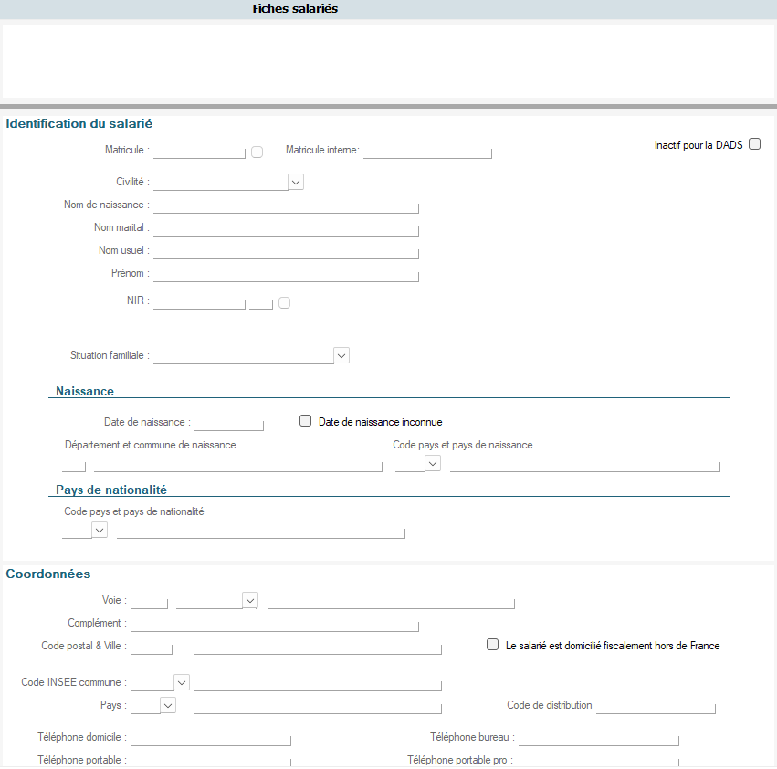Check salarié domicilié fiscalement hors de France
Image resolution: width=777 pixels, height=769 pixels.
pyautogui.click(x=492, y=645)
